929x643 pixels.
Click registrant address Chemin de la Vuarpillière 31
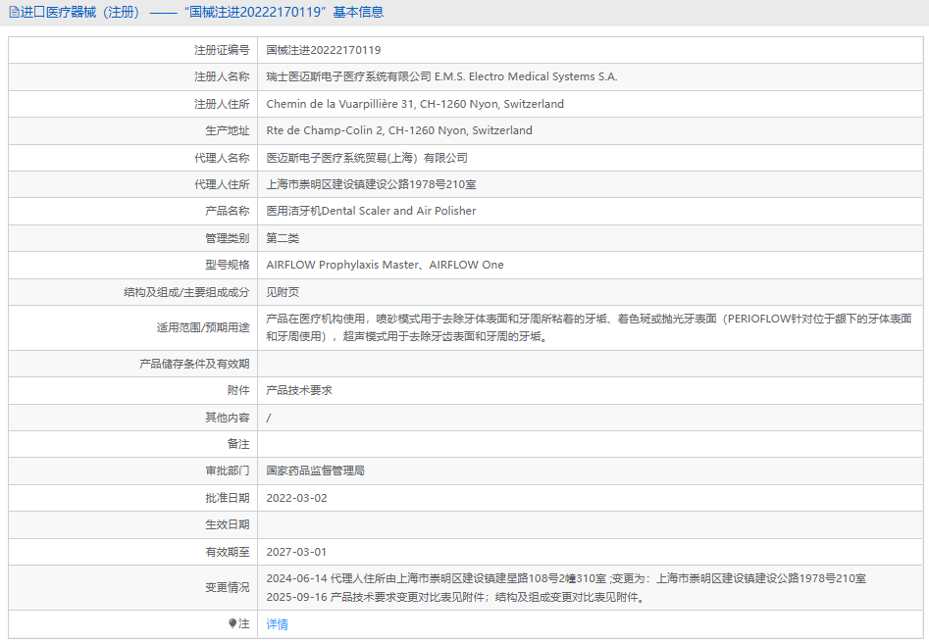pyautogui.click(x=415, y=104)
